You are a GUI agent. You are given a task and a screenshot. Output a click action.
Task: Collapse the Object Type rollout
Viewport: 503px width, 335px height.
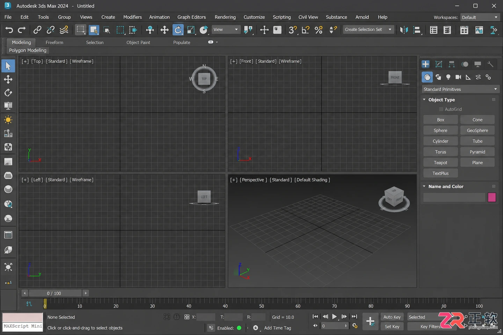click(424, 100)
